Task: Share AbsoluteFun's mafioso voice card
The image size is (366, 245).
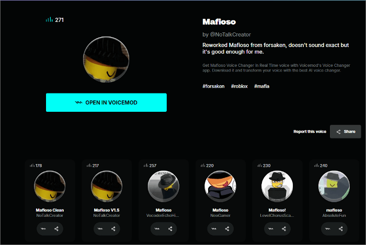Action: (341, 229)
